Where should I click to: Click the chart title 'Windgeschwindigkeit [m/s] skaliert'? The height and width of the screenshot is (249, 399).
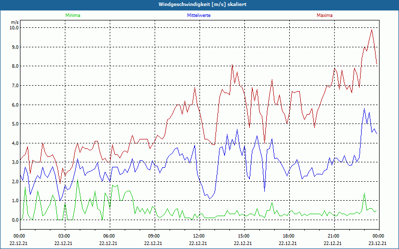pyautogui.click(x=202, y=4)
